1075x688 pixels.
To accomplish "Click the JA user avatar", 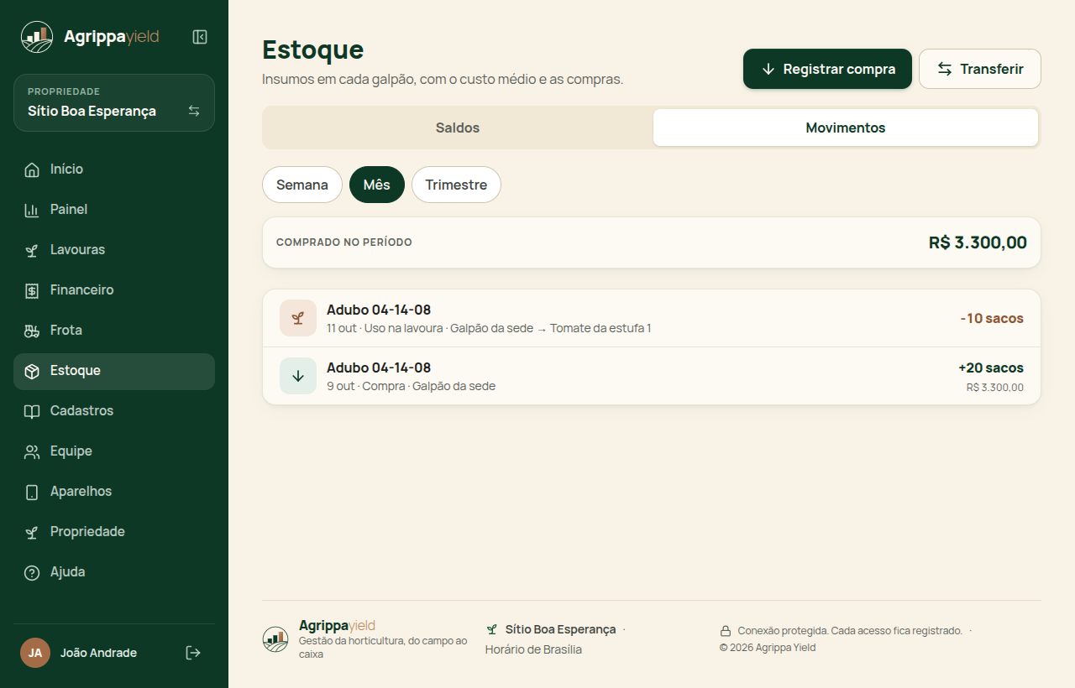I will click(35, 653).
